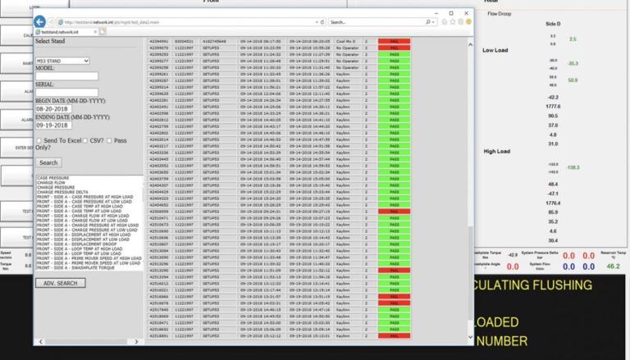
Task: Select FRONT - SIDE A - SWASHPLATE TORQUE
Action: pos(75,268)
